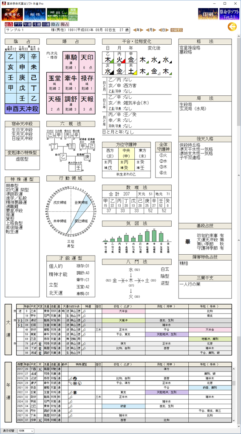This screenshot has width=241, height=434.
Task: Click the 年運 table scroll-up arrow
Action: [234, 368]
